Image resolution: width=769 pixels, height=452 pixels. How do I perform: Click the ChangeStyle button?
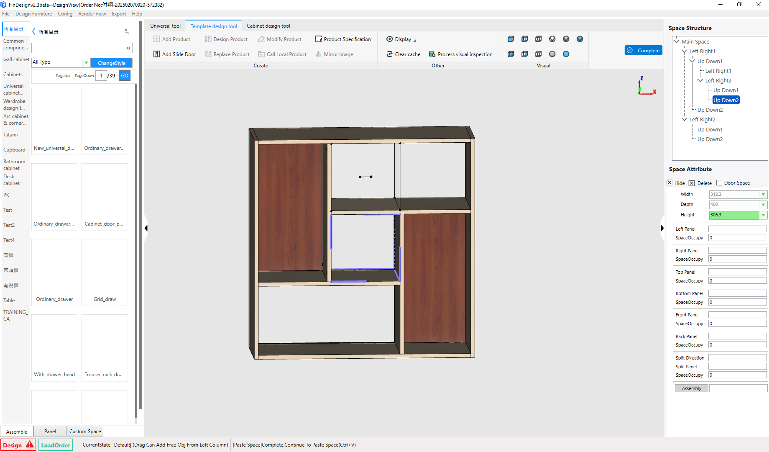click(x=112, y=63)
